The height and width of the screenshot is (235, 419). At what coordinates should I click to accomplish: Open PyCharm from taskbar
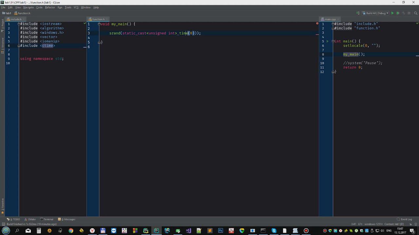146,231
